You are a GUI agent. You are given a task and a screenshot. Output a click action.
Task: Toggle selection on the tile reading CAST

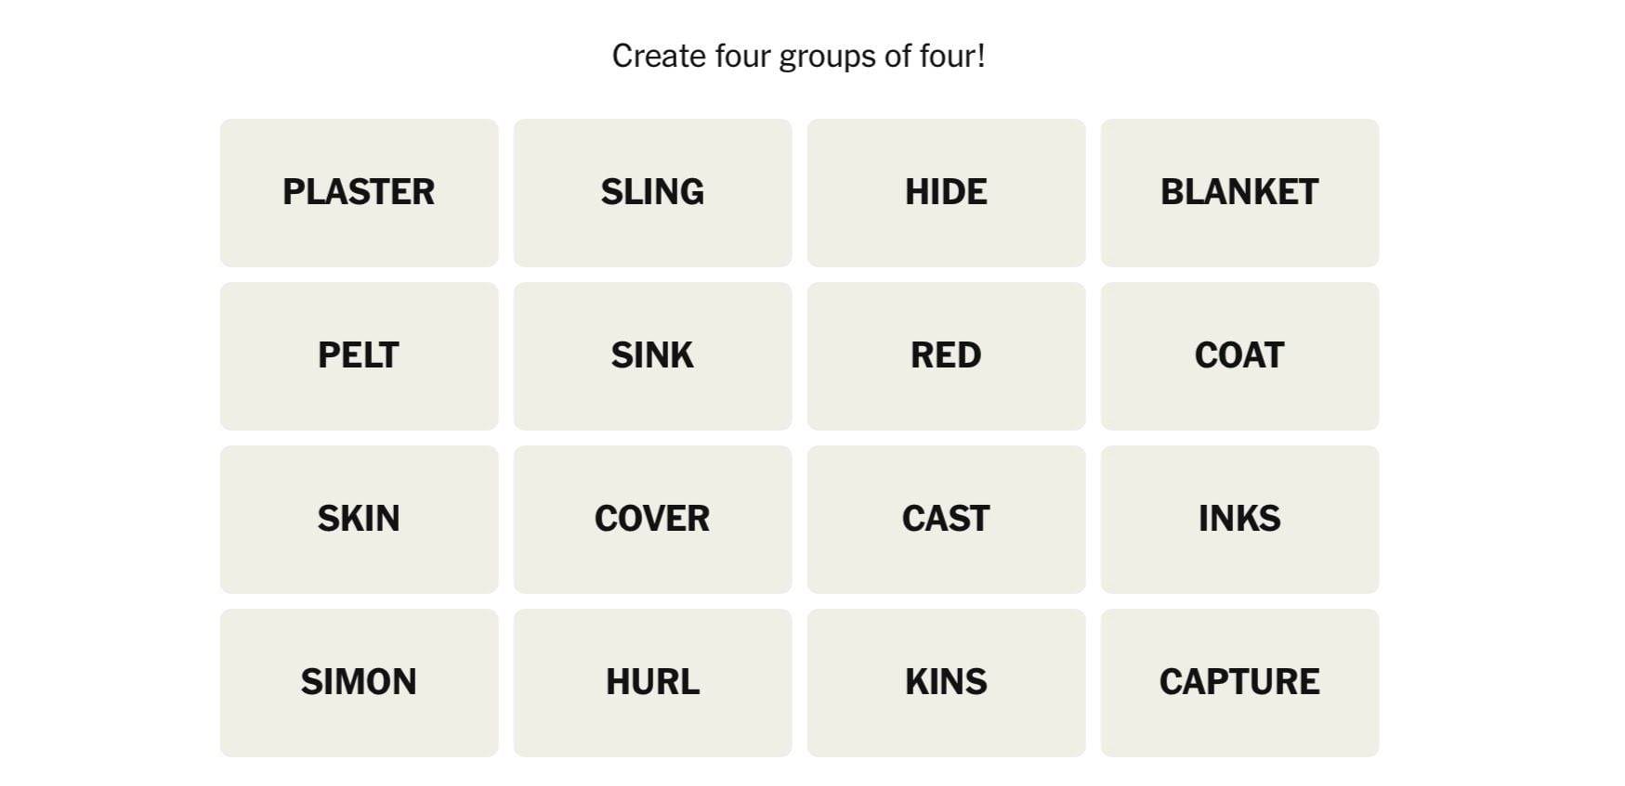(x=946, y=519)
